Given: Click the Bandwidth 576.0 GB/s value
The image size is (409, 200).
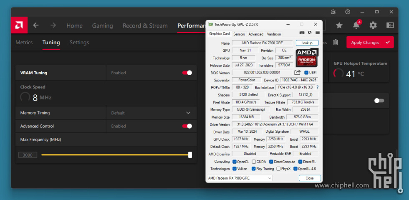Looking at the screenshot, I should (x=302, y=117).
